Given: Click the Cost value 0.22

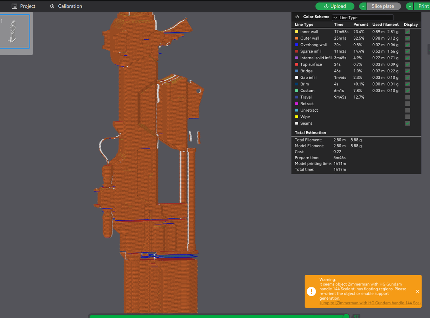Looking at the screenshot, I should [337, 151].
